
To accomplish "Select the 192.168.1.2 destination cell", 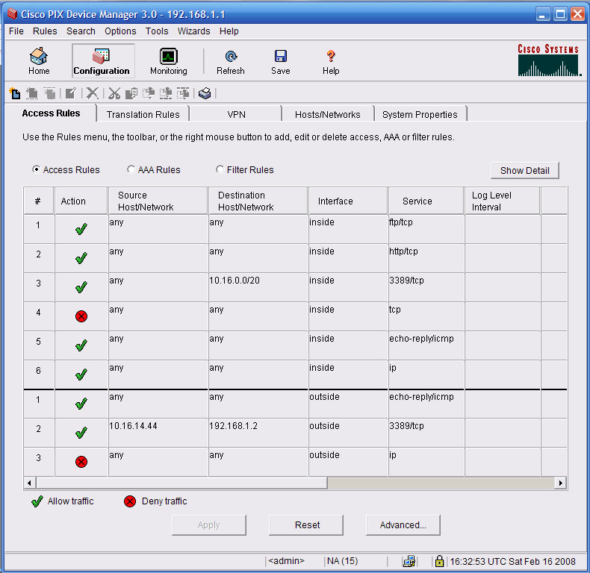I will (x=258, y=433).
